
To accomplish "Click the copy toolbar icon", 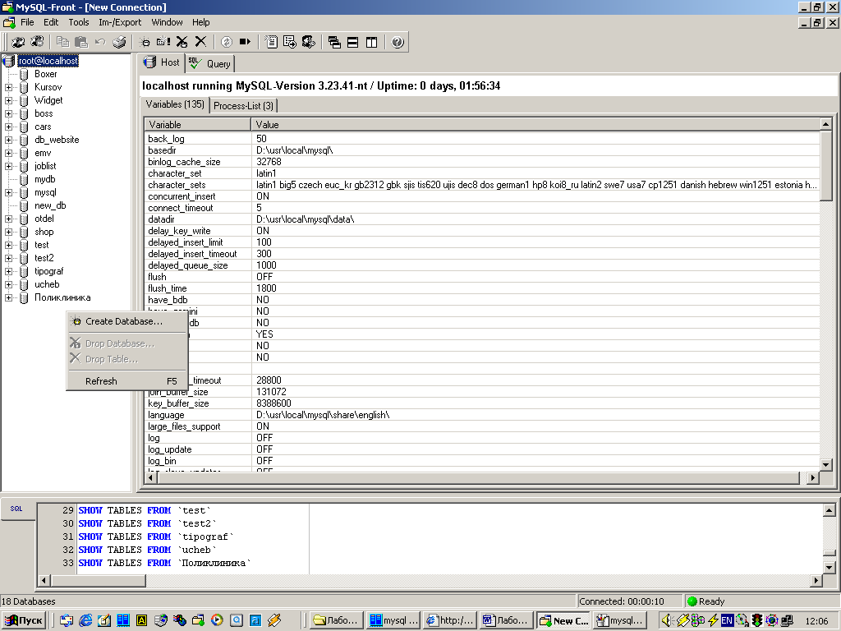I will coord(62,42).
